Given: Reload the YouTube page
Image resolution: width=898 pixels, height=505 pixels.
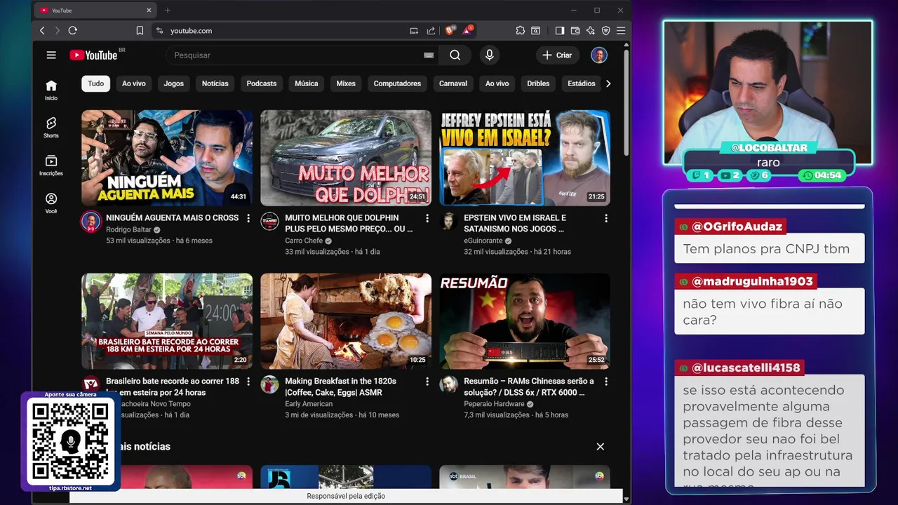Looking at the screenshot, I should pyautogui.click(x=72, y=31).
